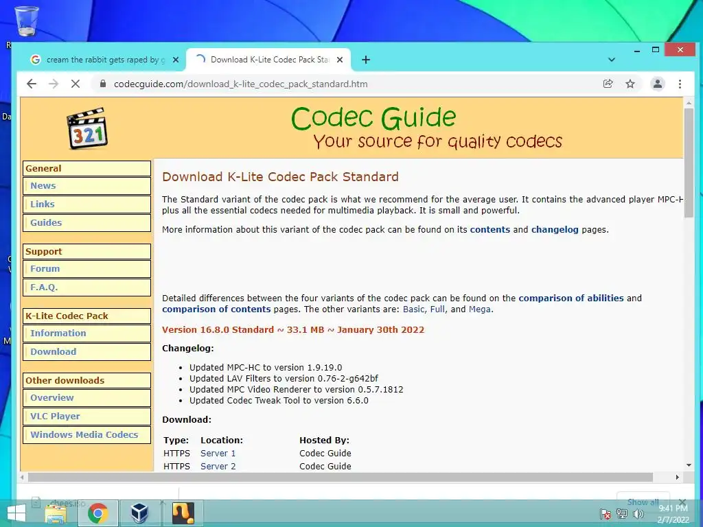Expand the tab search chevron
Image resolution: width=703 pixels, height=527 pixels.
click(612, 60)
